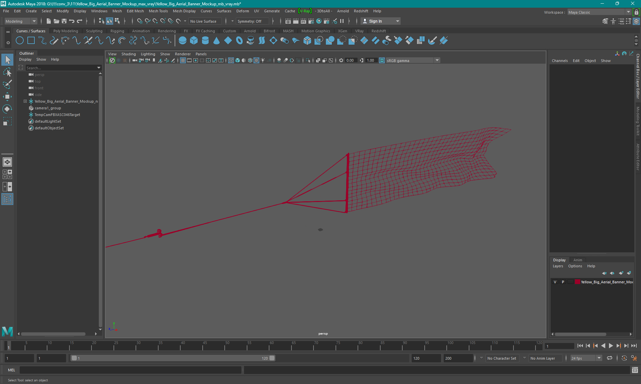The image size is (641, 384).
Task: Open the sRGB gamma dropdown
Action: point(413,60)
